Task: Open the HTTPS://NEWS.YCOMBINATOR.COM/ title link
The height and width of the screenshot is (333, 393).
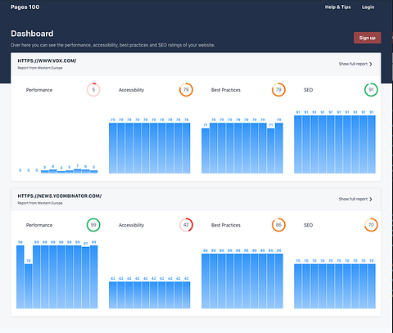Action: coord(60,196)
